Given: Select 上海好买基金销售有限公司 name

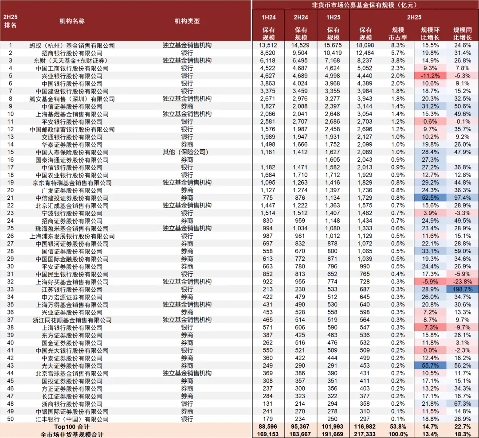Looking at the screenshot, I should (x=72, y=282).
